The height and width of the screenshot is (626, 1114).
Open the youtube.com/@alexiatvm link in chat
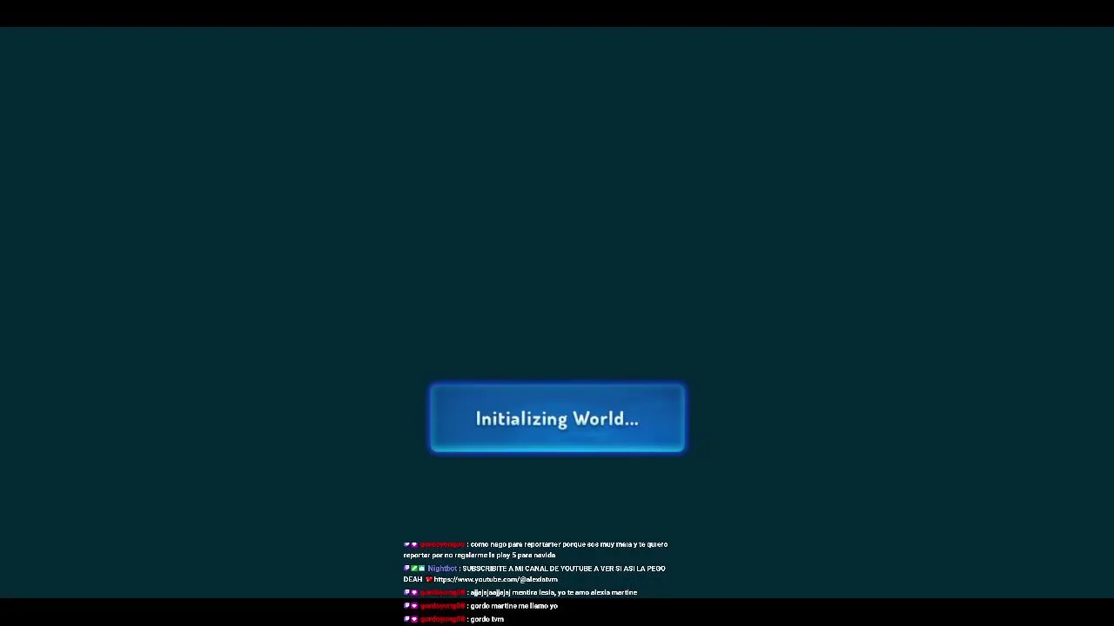pyautogui.click(x=495, y=579)
